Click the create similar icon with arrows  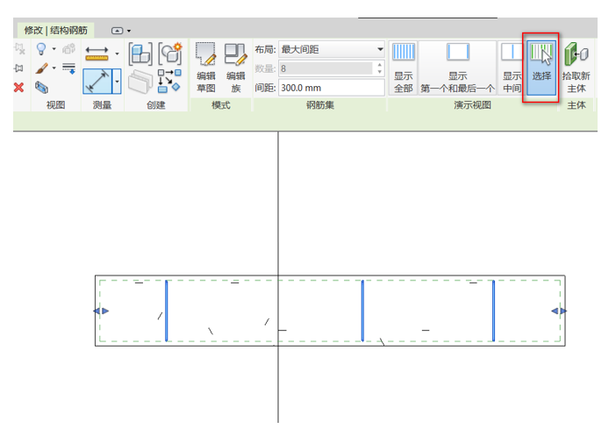(x=169, y=82)
